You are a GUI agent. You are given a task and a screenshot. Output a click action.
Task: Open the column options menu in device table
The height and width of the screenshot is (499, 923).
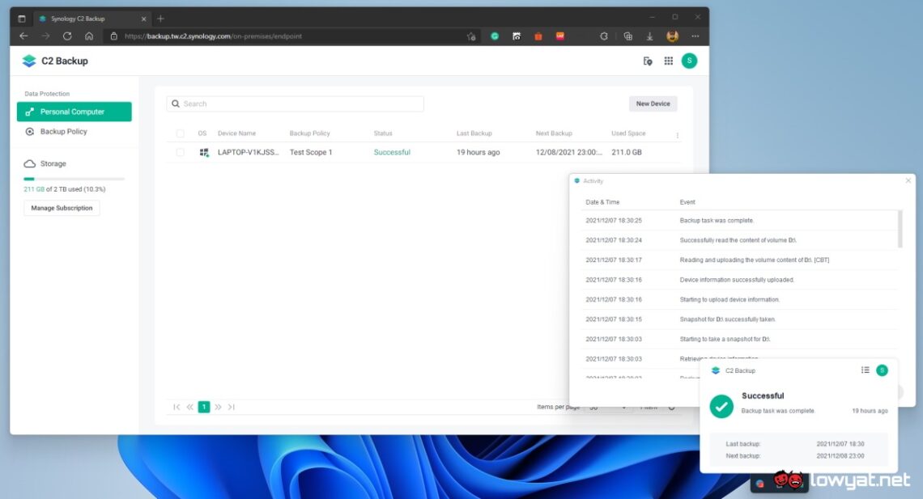pyautogui.click(x=677, y=133)
